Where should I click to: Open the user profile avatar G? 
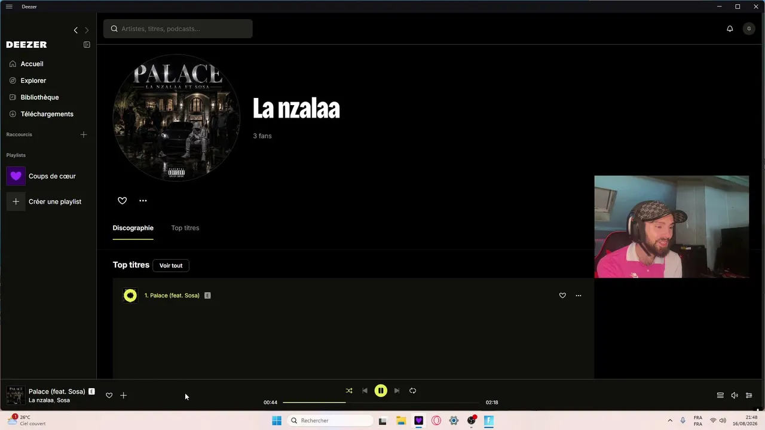coord(749,29)
